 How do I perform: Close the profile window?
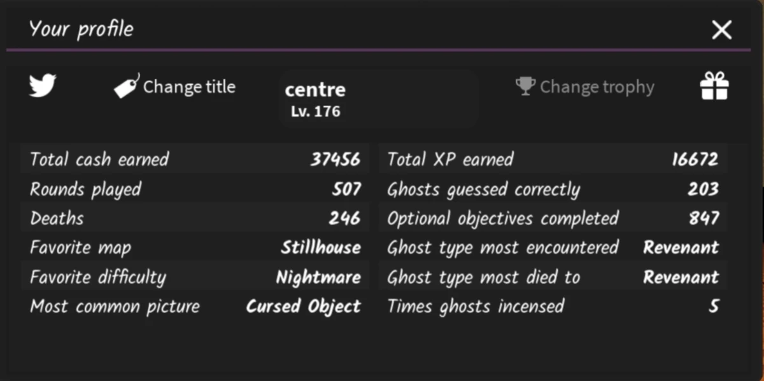tap(721, 29)
